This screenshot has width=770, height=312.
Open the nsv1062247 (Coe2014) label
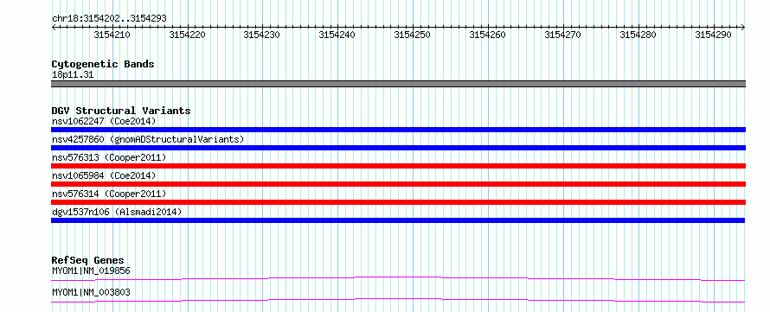[104, 121]
